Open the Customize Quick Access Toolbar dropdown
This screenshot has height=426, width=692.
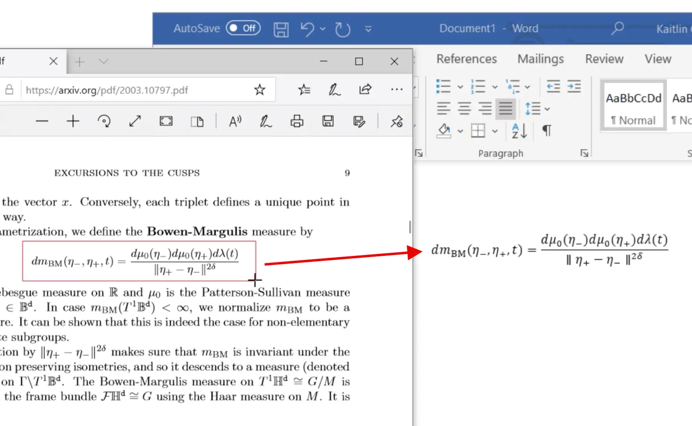[368, 29]
